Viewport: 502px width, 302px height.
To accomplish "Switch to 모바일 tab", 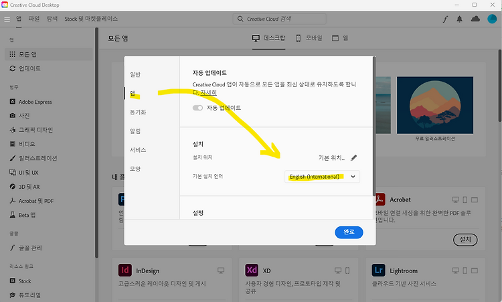I will 309,38.
